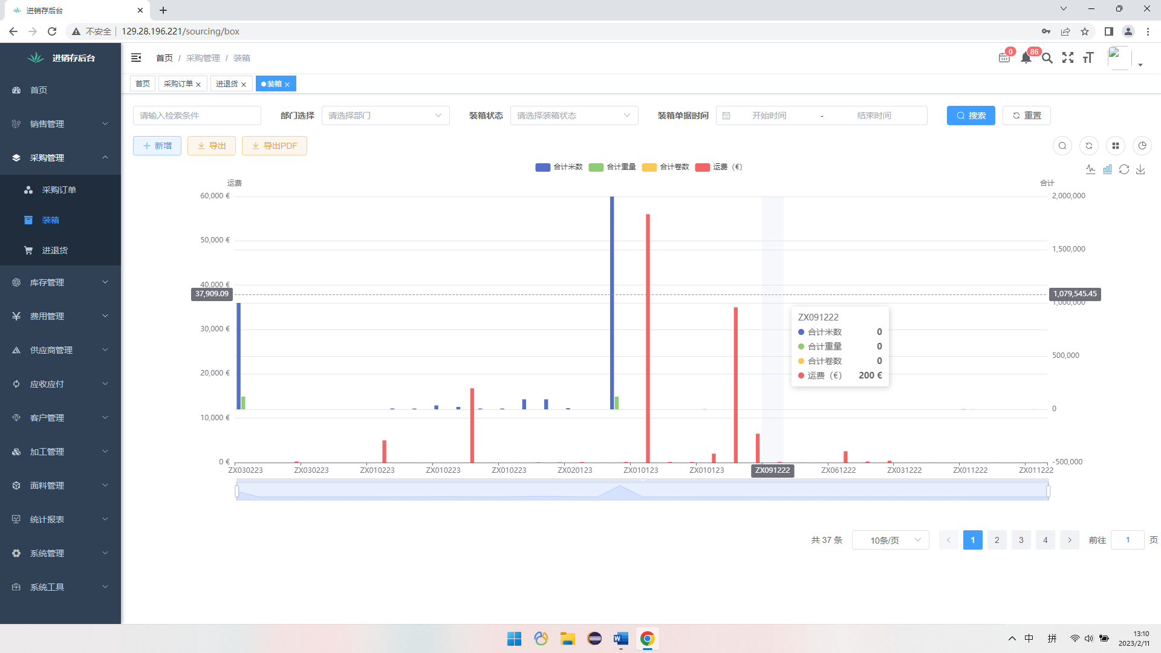The image size is (1161, 653).
Task: Open the 部门选择 dropdown
Action: coord(385,115)
